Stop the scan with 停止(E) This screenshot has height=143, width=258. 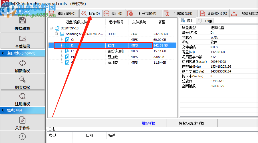[x=114, y=13]
